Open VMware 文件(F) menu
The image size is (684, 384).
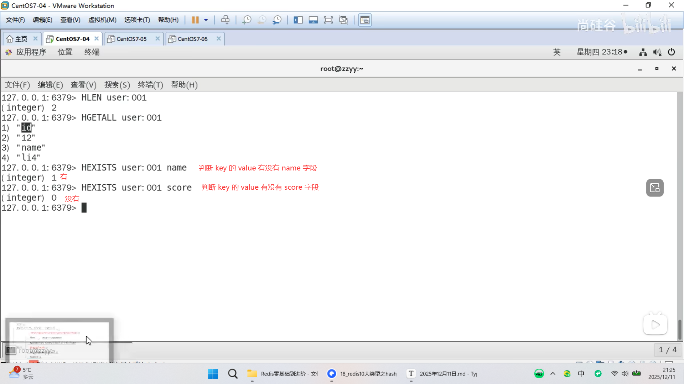coord(15,20)
